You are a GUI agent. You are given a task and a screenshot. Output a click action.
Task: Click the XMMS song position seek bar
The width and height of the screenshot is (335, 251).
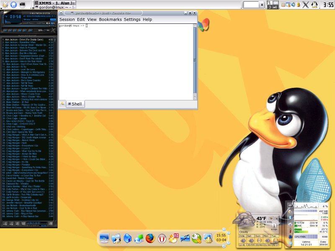(x=29, y=26)
